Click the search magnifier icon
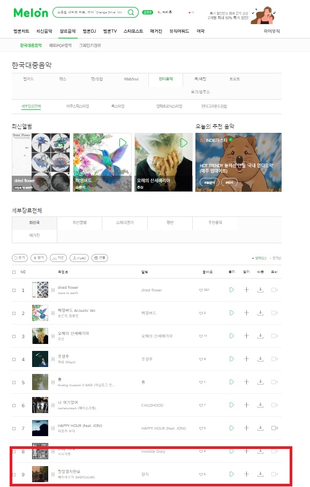Screen dimensions: 310x487 click(x=131, y=12)
